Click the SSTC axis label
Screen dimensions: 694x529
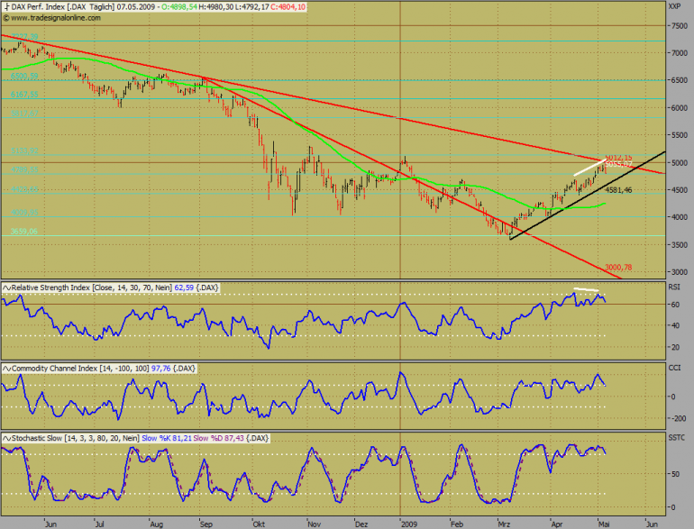677,438
